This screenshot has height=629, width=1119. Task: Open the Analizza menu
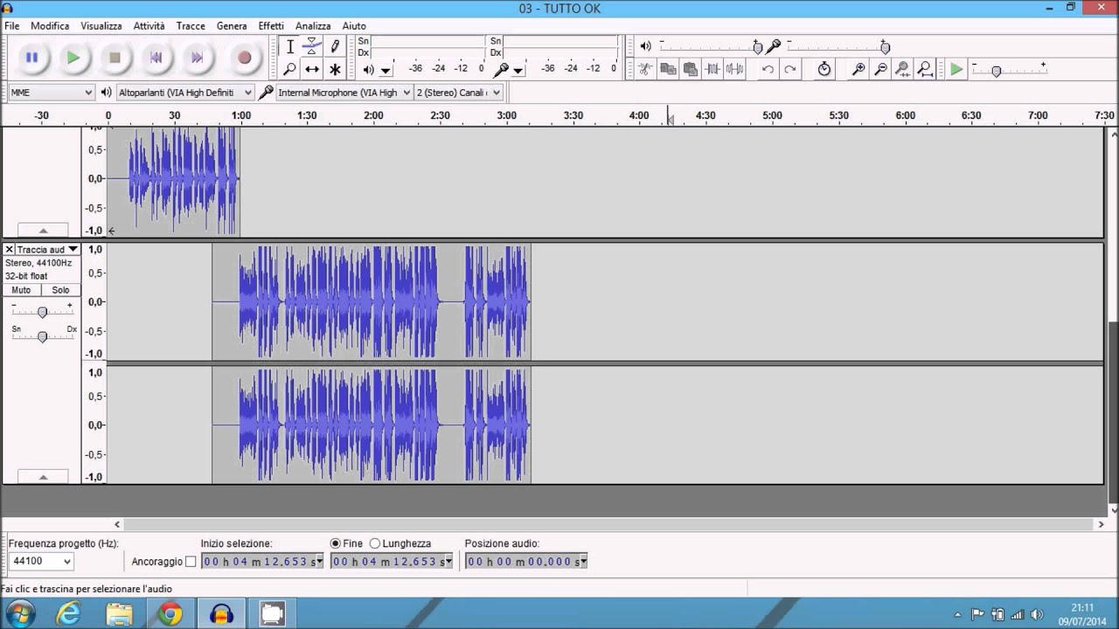(x=313, y=26)
